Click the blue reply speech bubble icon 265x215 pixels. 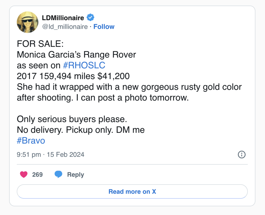coord(58,175)
